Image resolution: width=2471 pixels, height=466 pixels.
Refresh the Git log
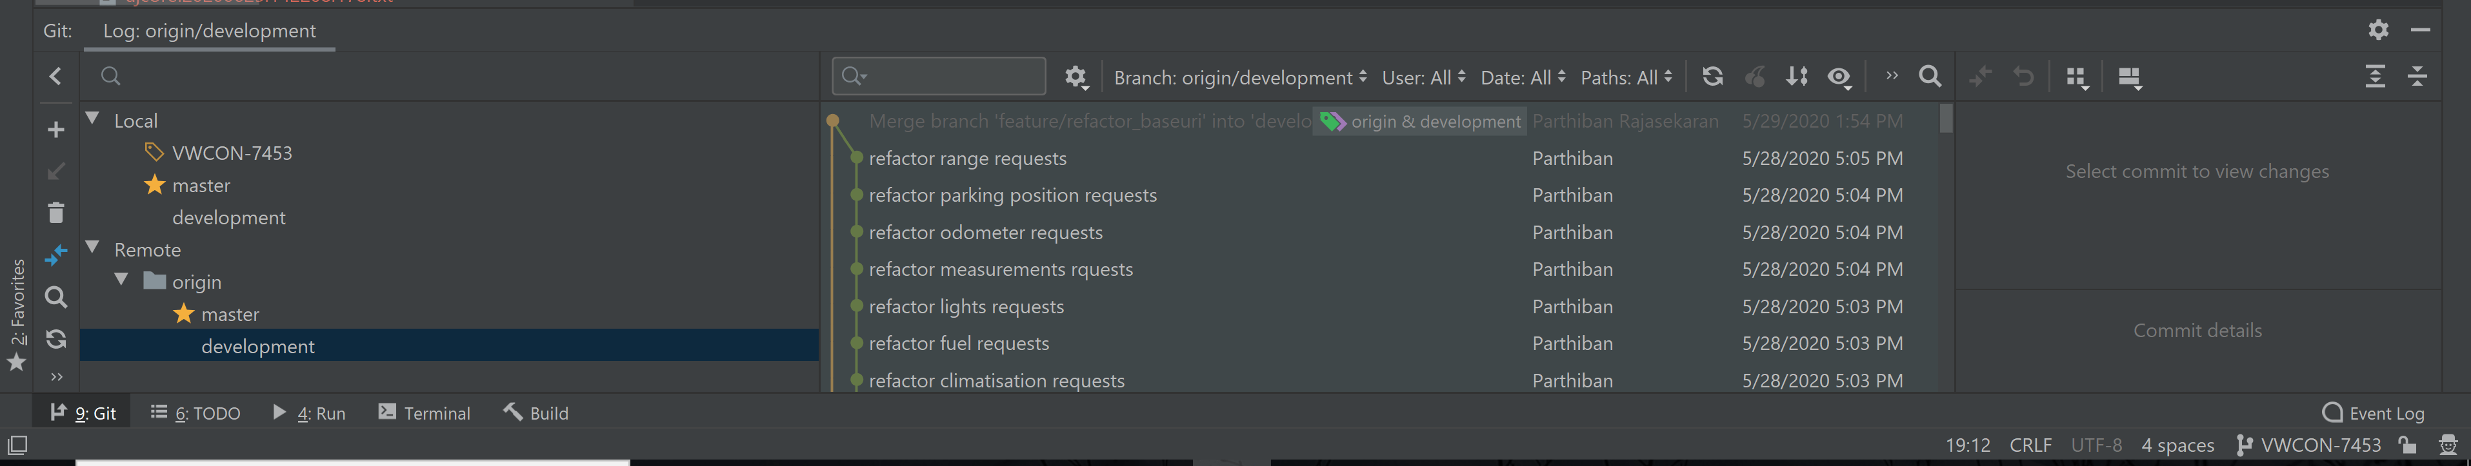click(x=1712, y=77)
